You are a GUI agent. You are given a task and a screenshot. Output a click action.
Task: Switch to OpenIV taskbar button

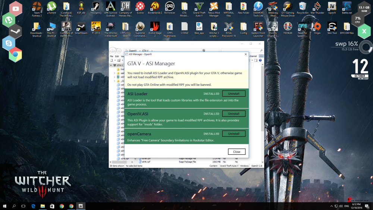point(81,206)
